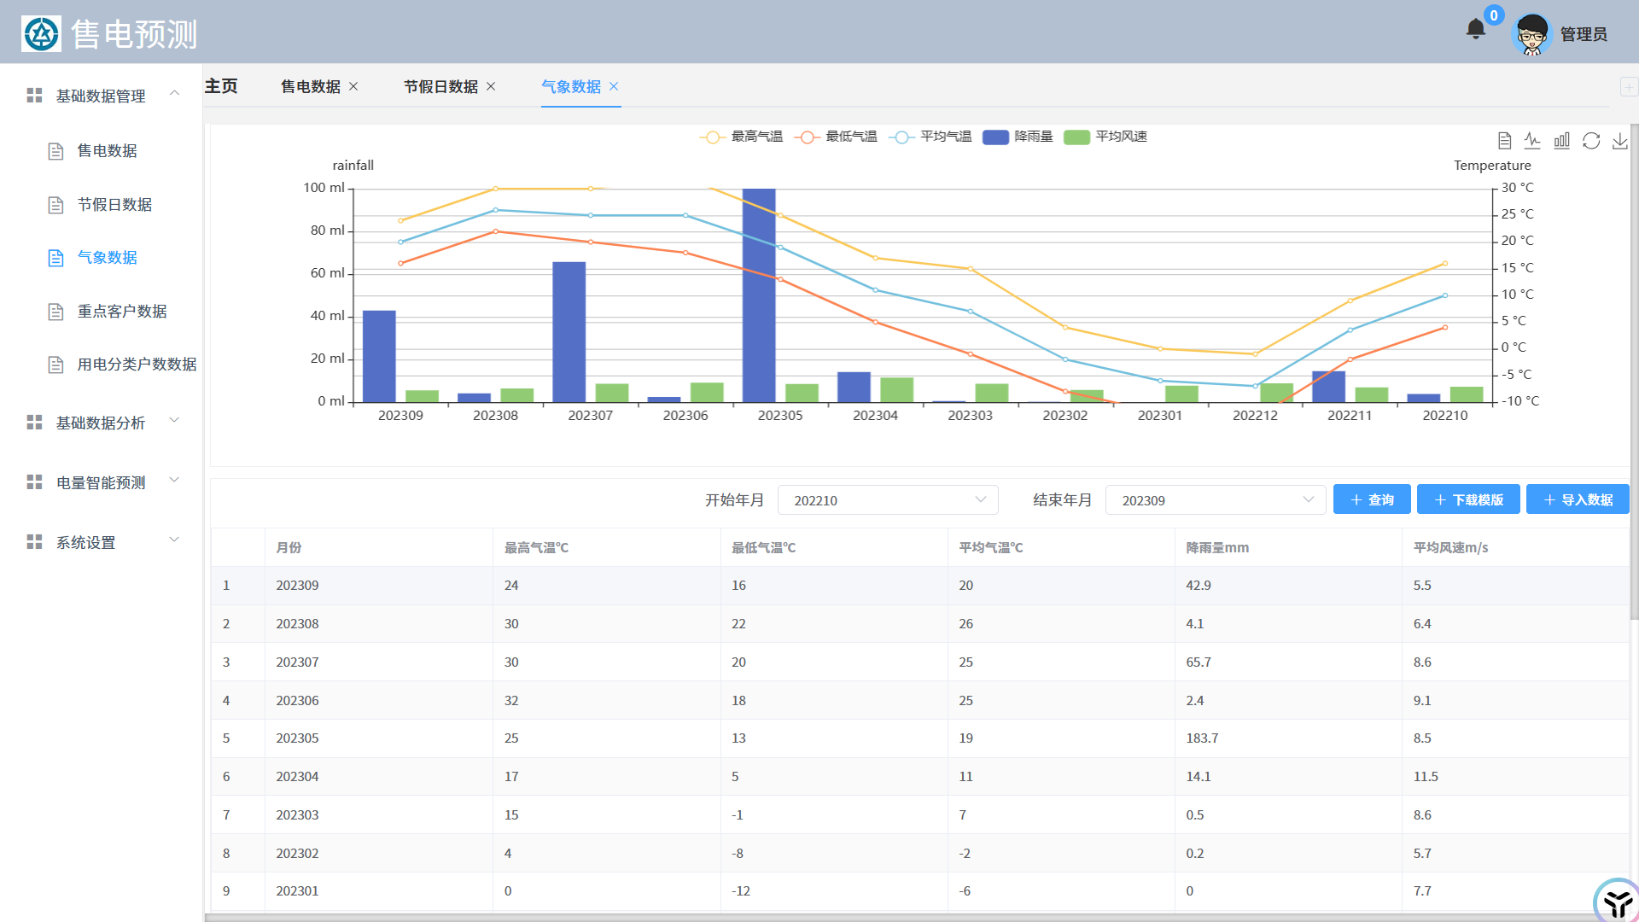Select 重点客户数据 in sidebar
Screen dimensions: 1639x922
[x=122, y=312]
